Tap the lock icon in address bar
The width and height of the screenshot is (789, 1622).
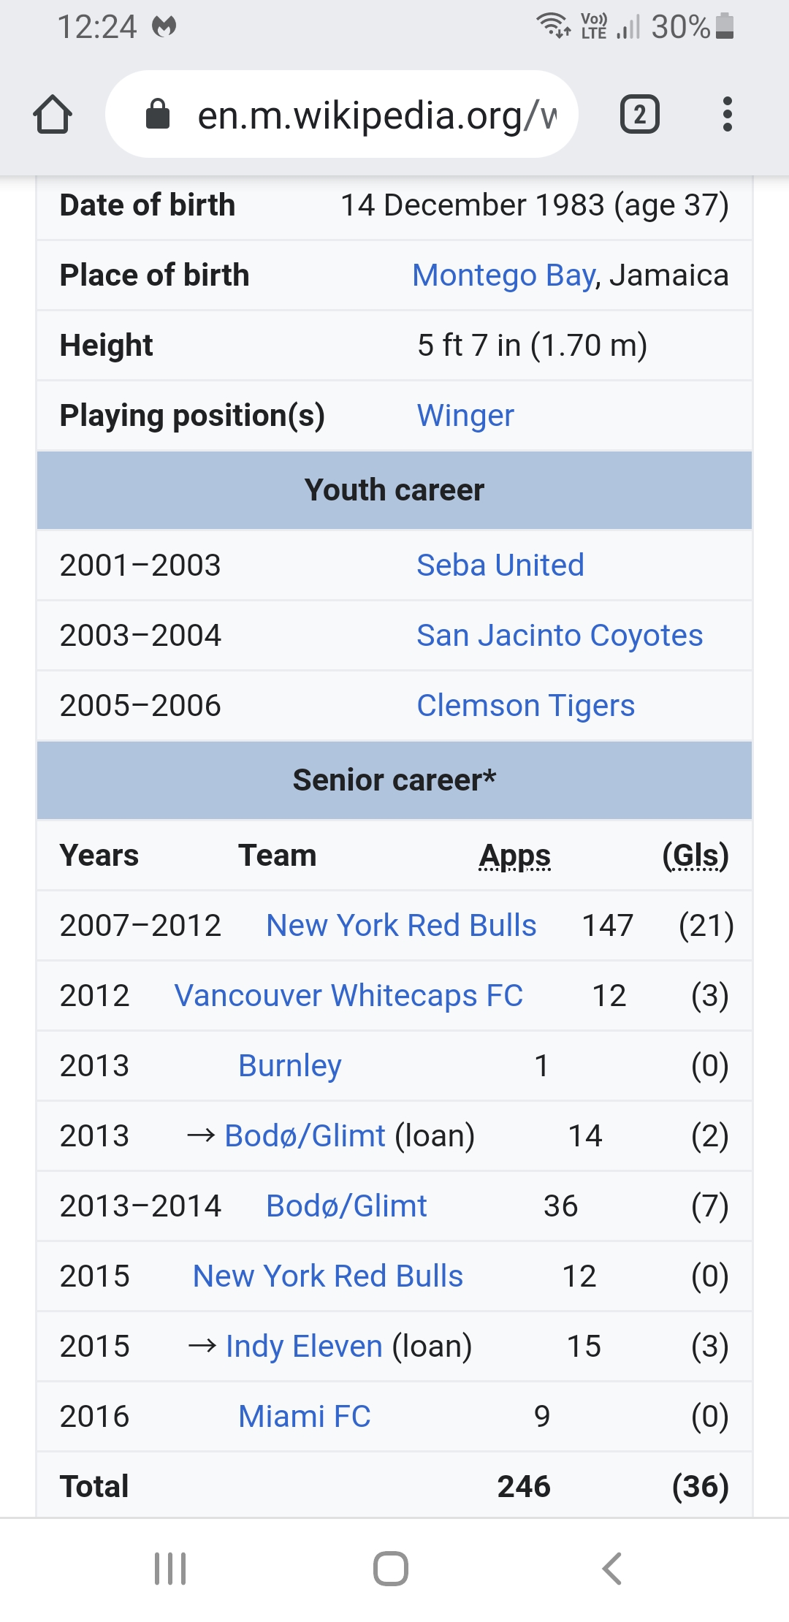(x=158, y=115)
